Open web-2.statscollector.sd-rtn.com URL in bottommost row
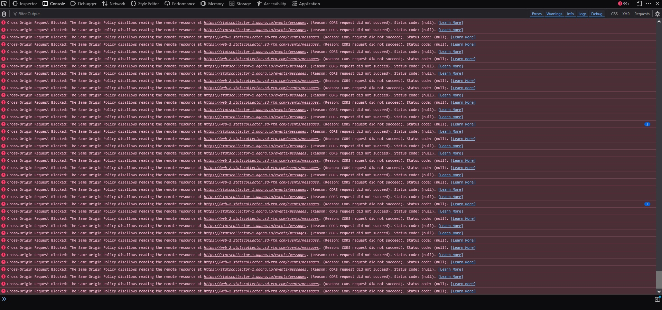Viewport: 662px width, 310px height. point(261,291)
